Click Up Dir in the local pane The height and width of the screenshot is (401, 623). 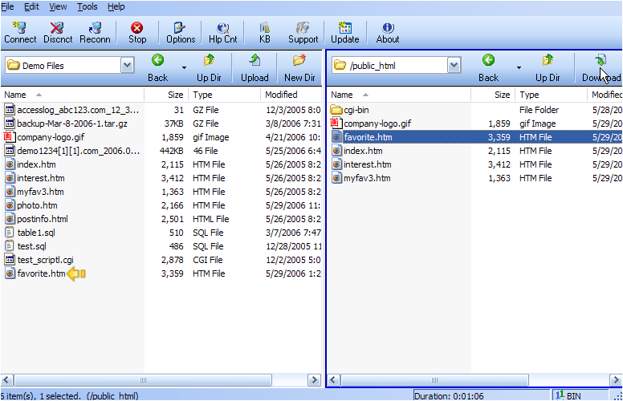pyautogui.click(x=209, y=68)
